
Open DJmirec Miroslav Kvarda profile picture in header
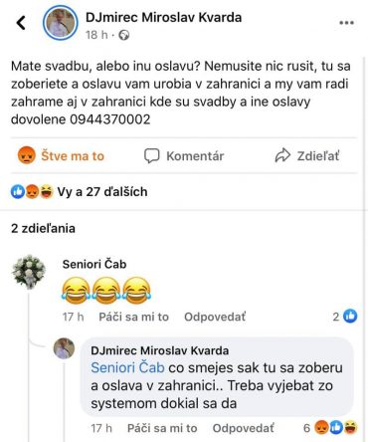click(61, 23)
